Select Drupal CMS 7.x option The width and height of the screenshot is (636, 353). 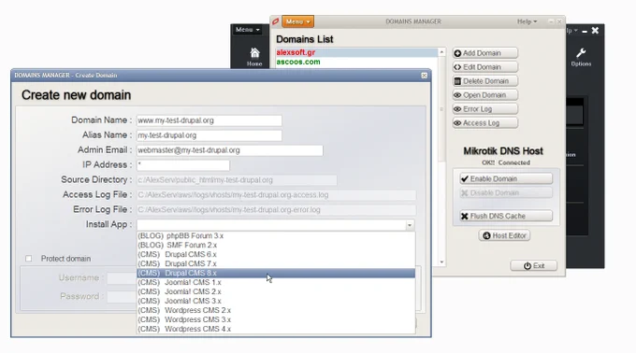click(276, 263)
